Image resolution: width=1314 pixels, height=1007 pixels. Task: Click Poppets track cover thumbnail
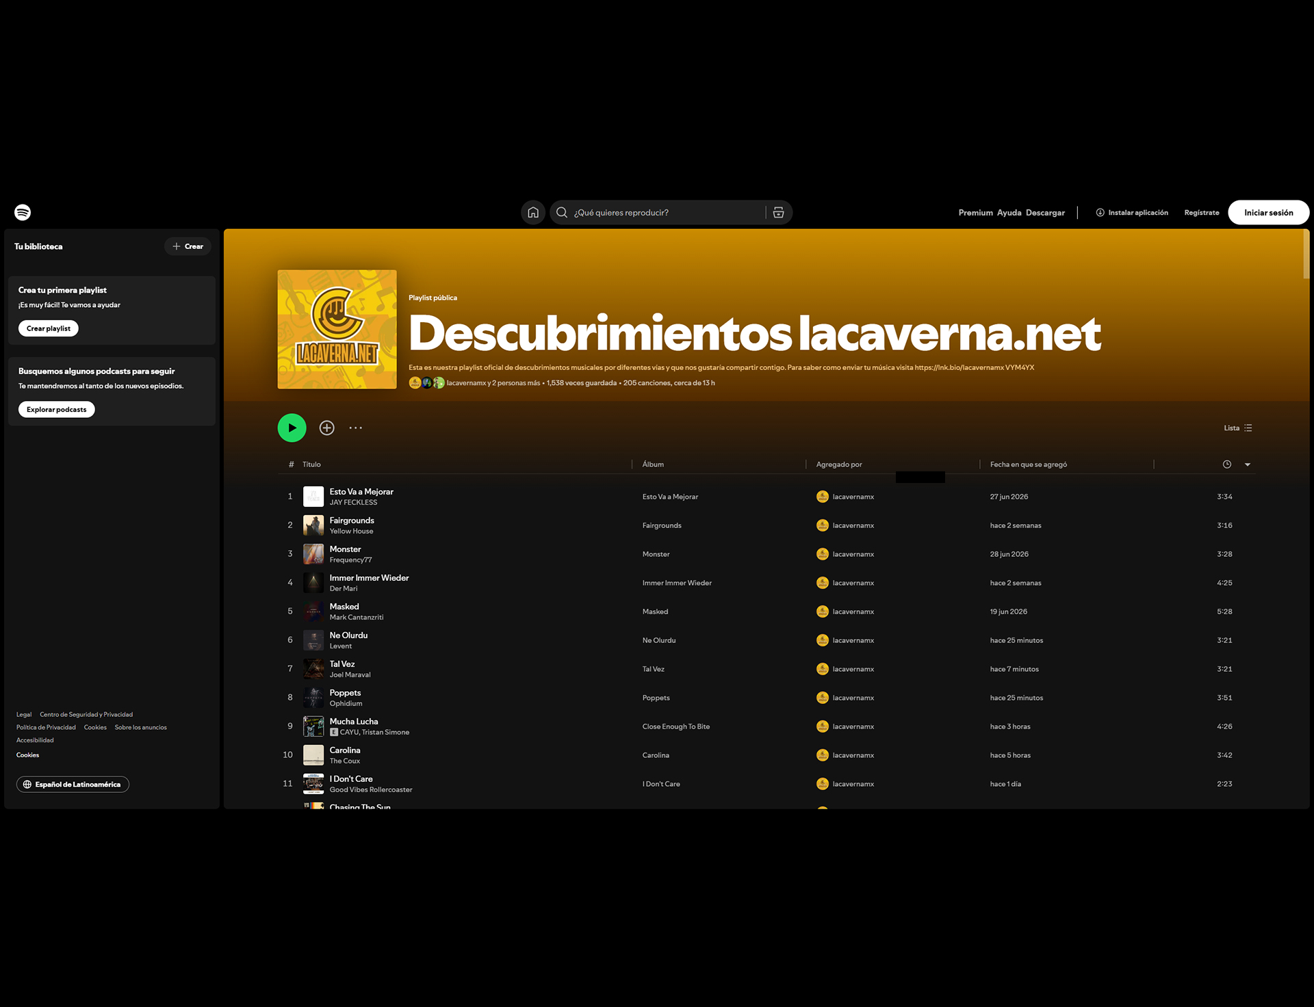(x=313, y=698)
